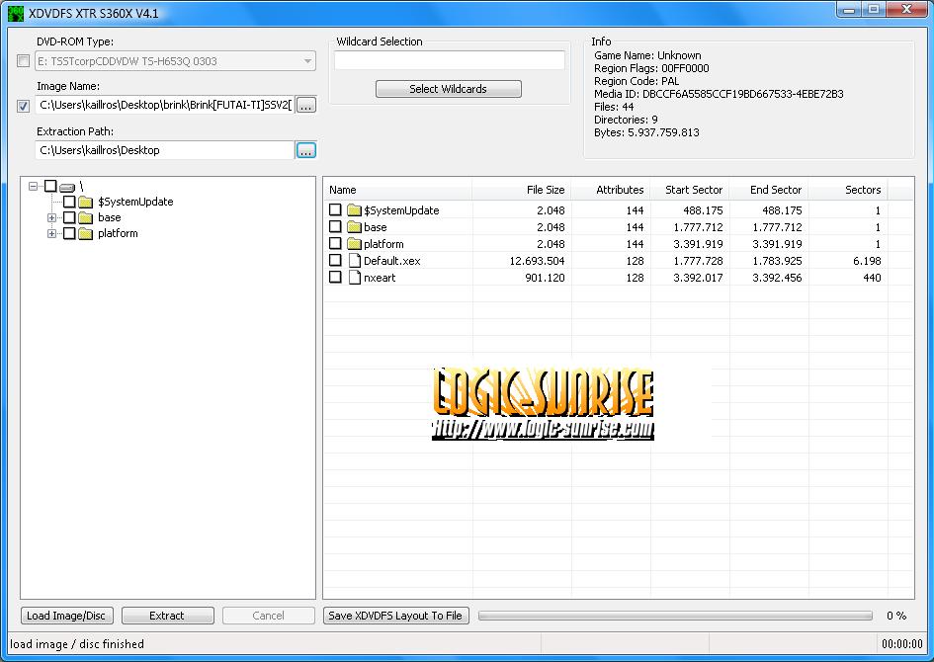The height and width of the screenshot is (662, 934).
Task: Sort by Name column header
Action: coord(398,190)
